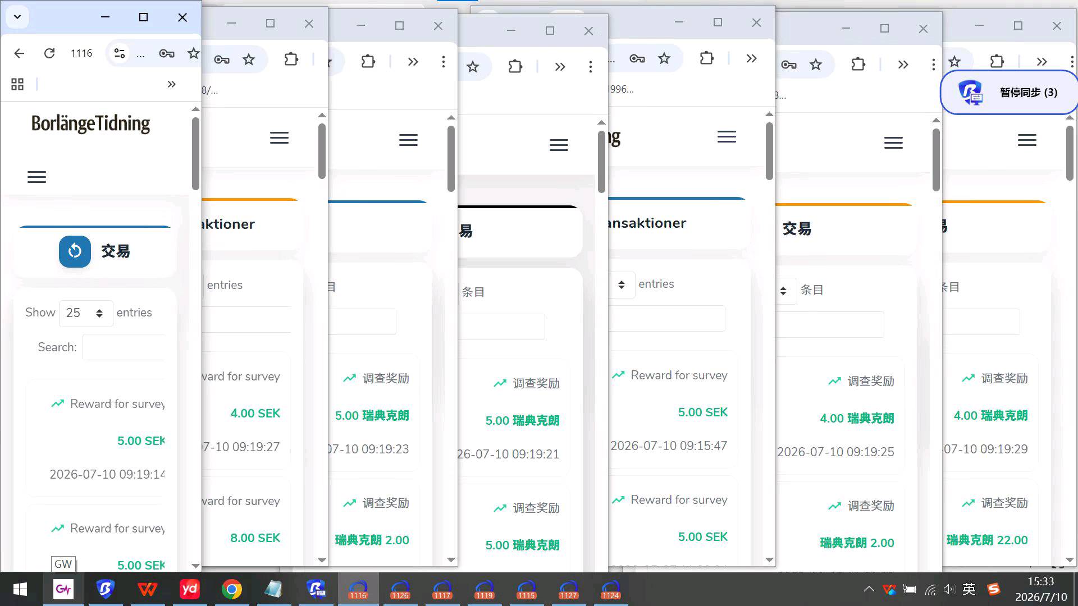
Task: Click the 8.00 SEK amount in the second window
Action: point(255,538)
